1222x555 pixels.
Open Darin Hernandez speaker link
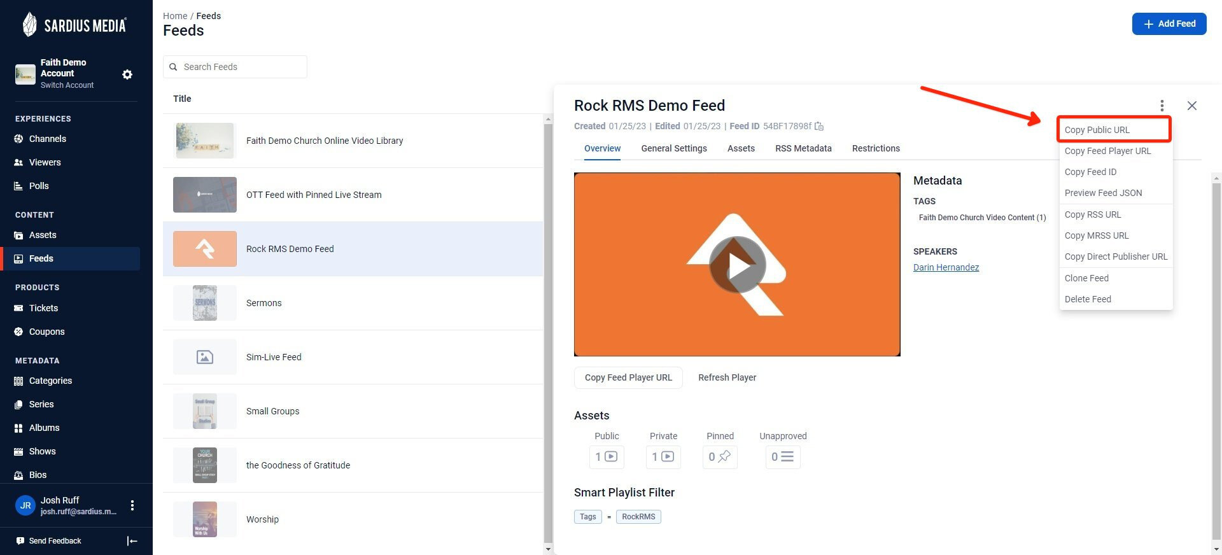coord(946,267)
